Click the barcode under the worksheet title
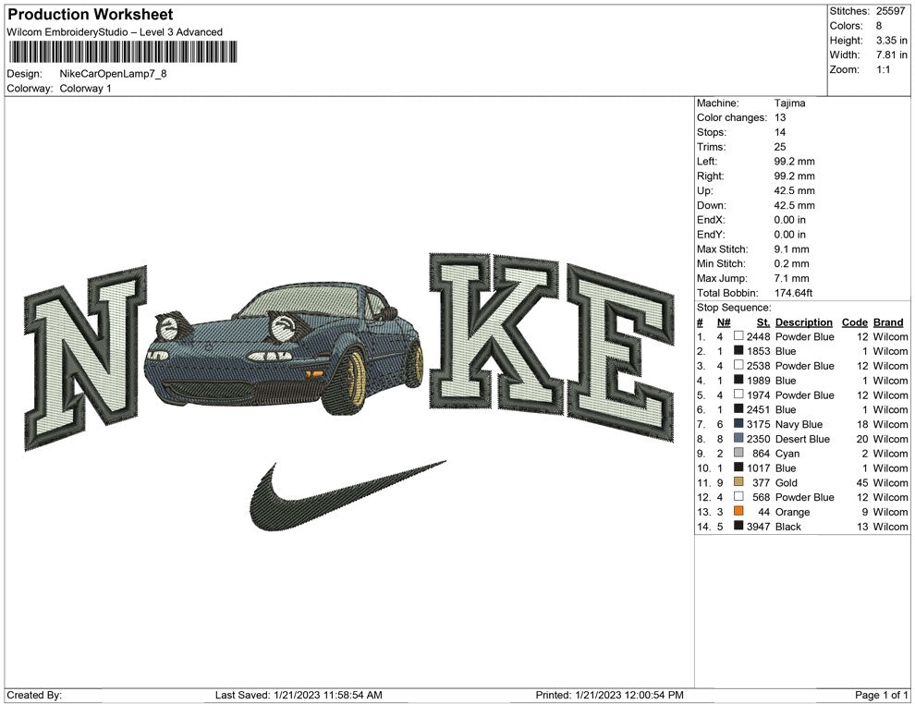915x704 pixels. 120,52
